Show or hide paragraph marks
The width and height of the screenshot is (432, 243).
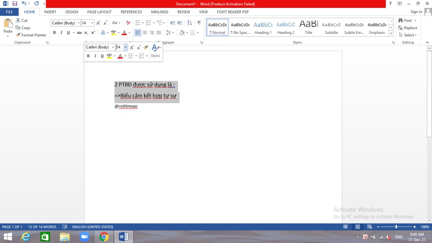click(x=199, y=23)
